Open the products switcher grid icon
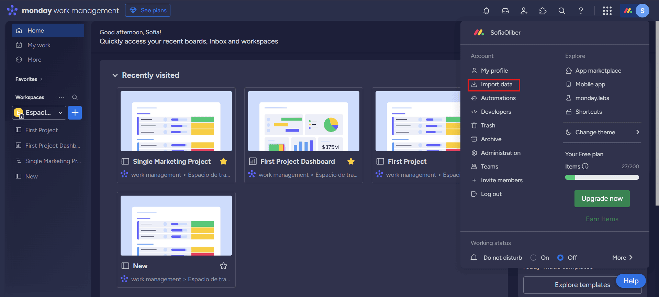659x297 pixels. pyautogui.click(x=607, y=11)
